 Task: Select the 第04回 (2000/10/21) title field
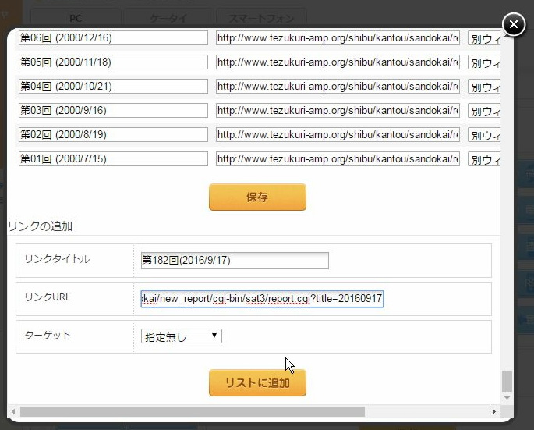click(x=113, y=87)
